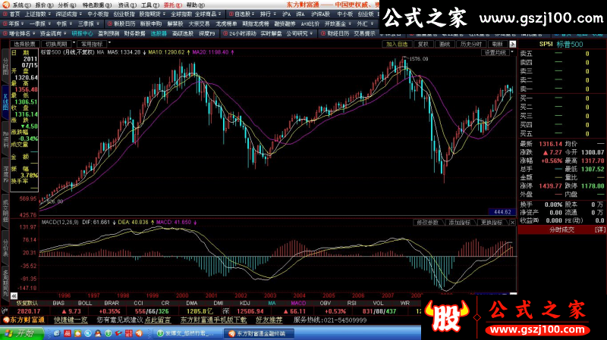This screenshot has height=340, width=607.
Task: Click the 切换周期 button
Action: pos(56,44)
